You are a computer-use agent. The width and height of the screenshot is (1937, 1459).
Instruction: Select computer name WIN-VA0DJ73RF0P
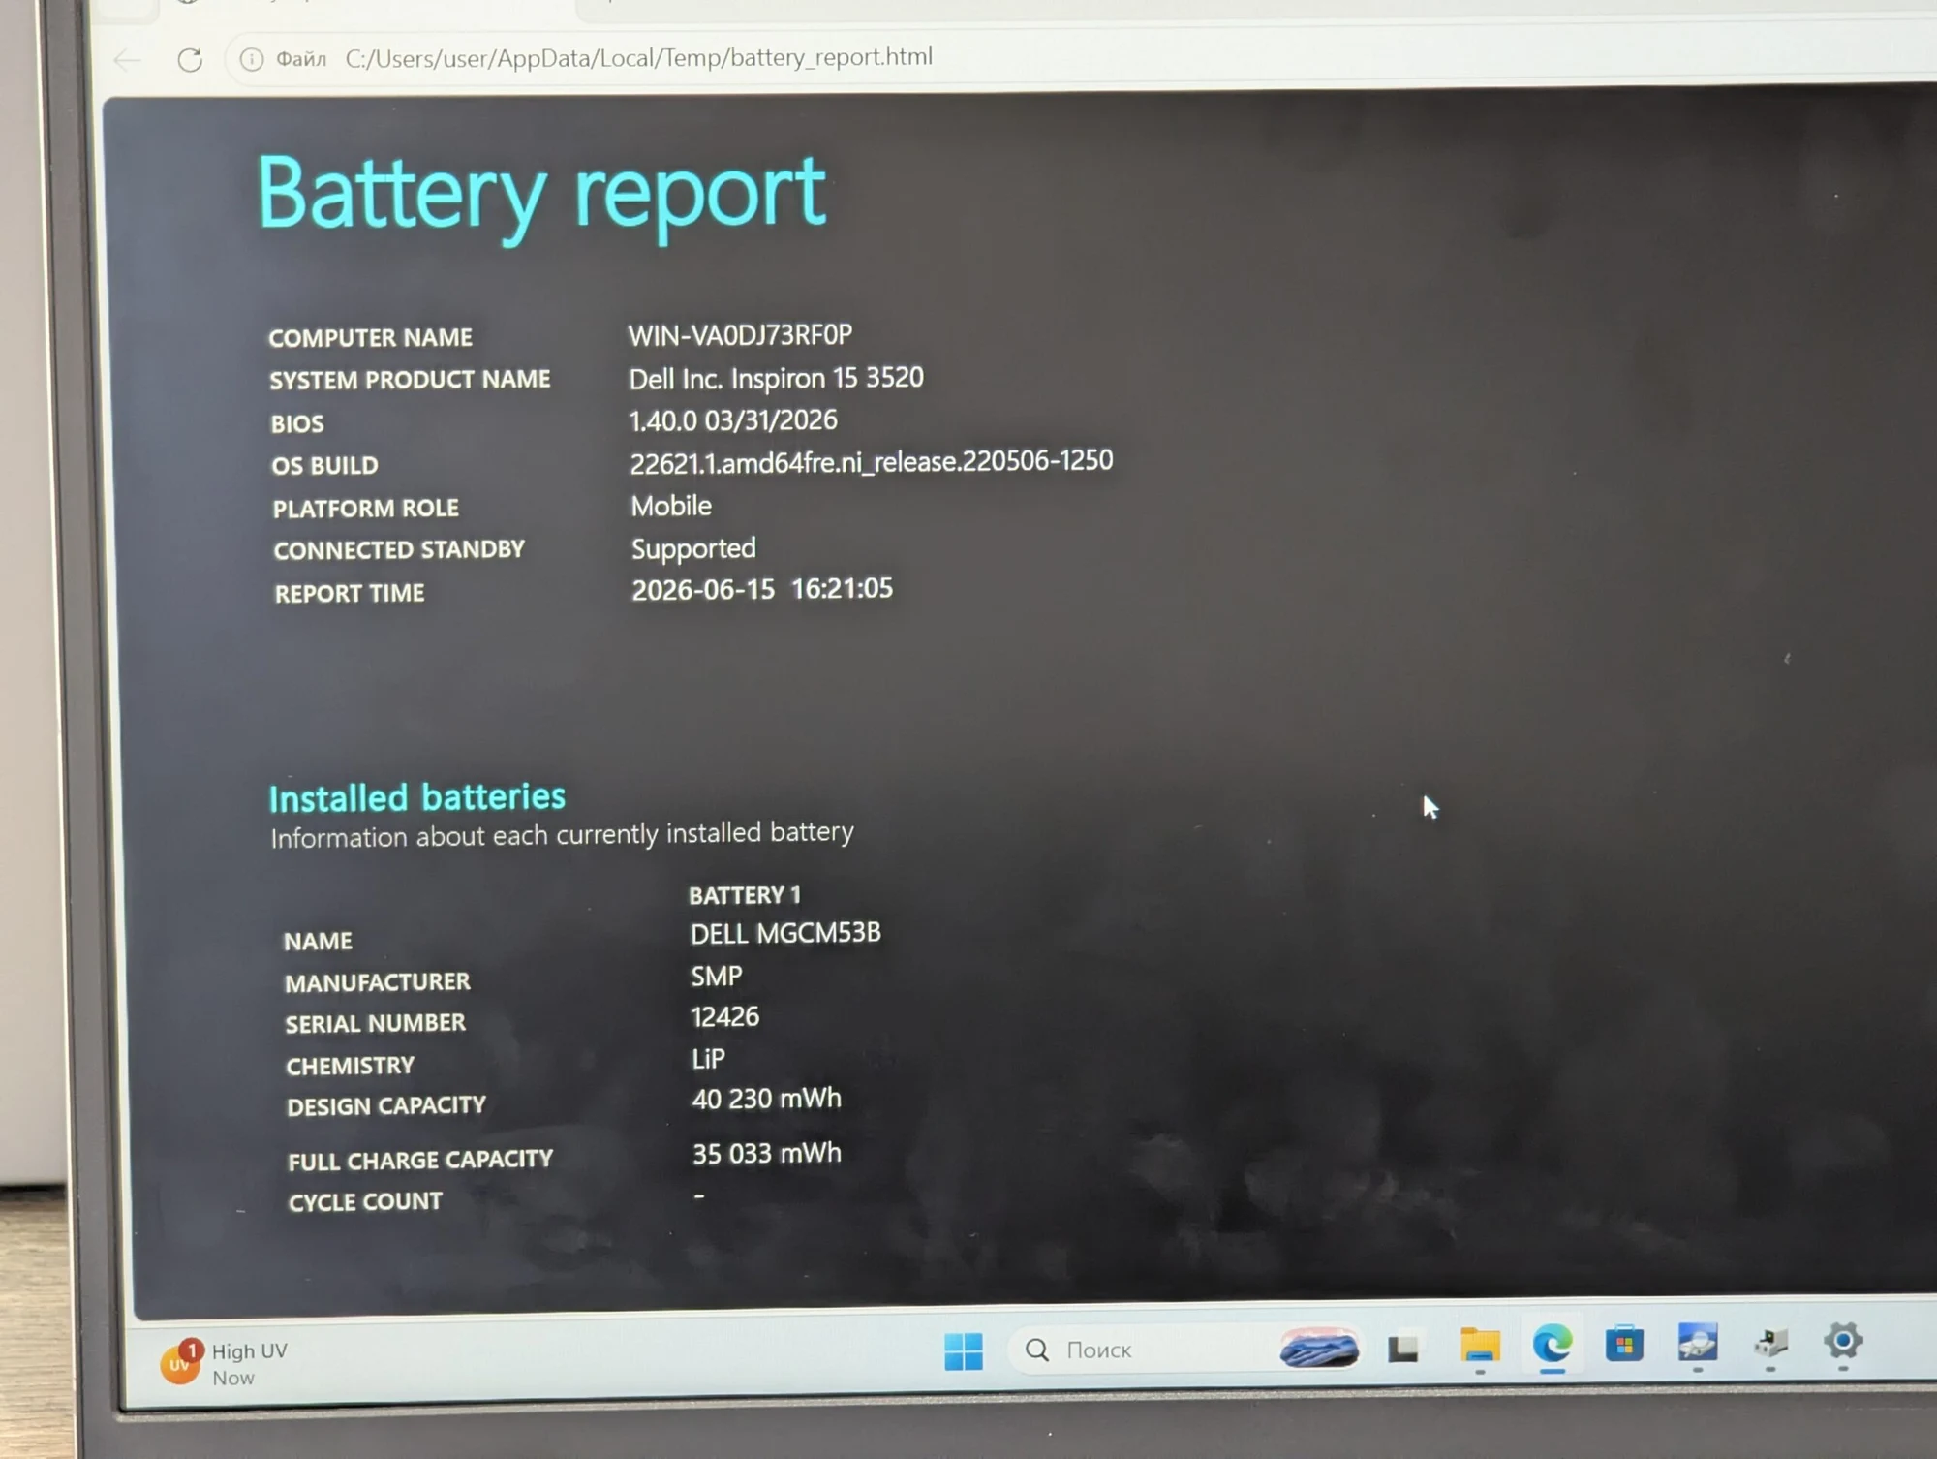point(740,335)
